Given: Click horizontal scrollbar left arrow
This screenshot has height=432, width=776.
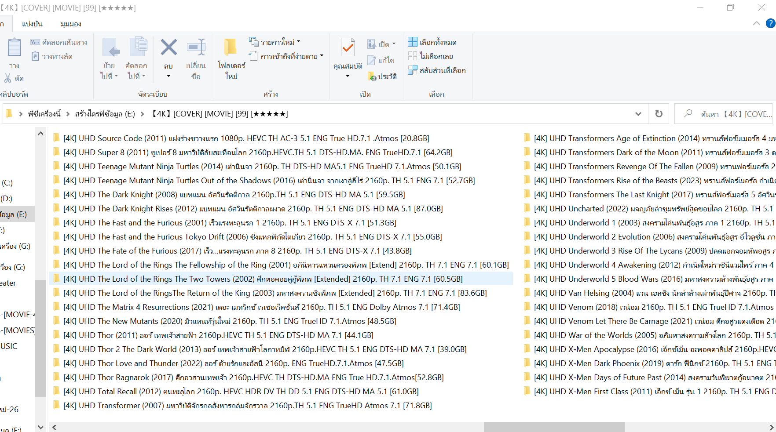Looking at the screenshot, I should [x=55, y=427].
